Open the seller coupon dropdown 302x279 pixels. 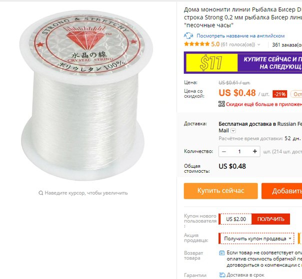[256, 239]
